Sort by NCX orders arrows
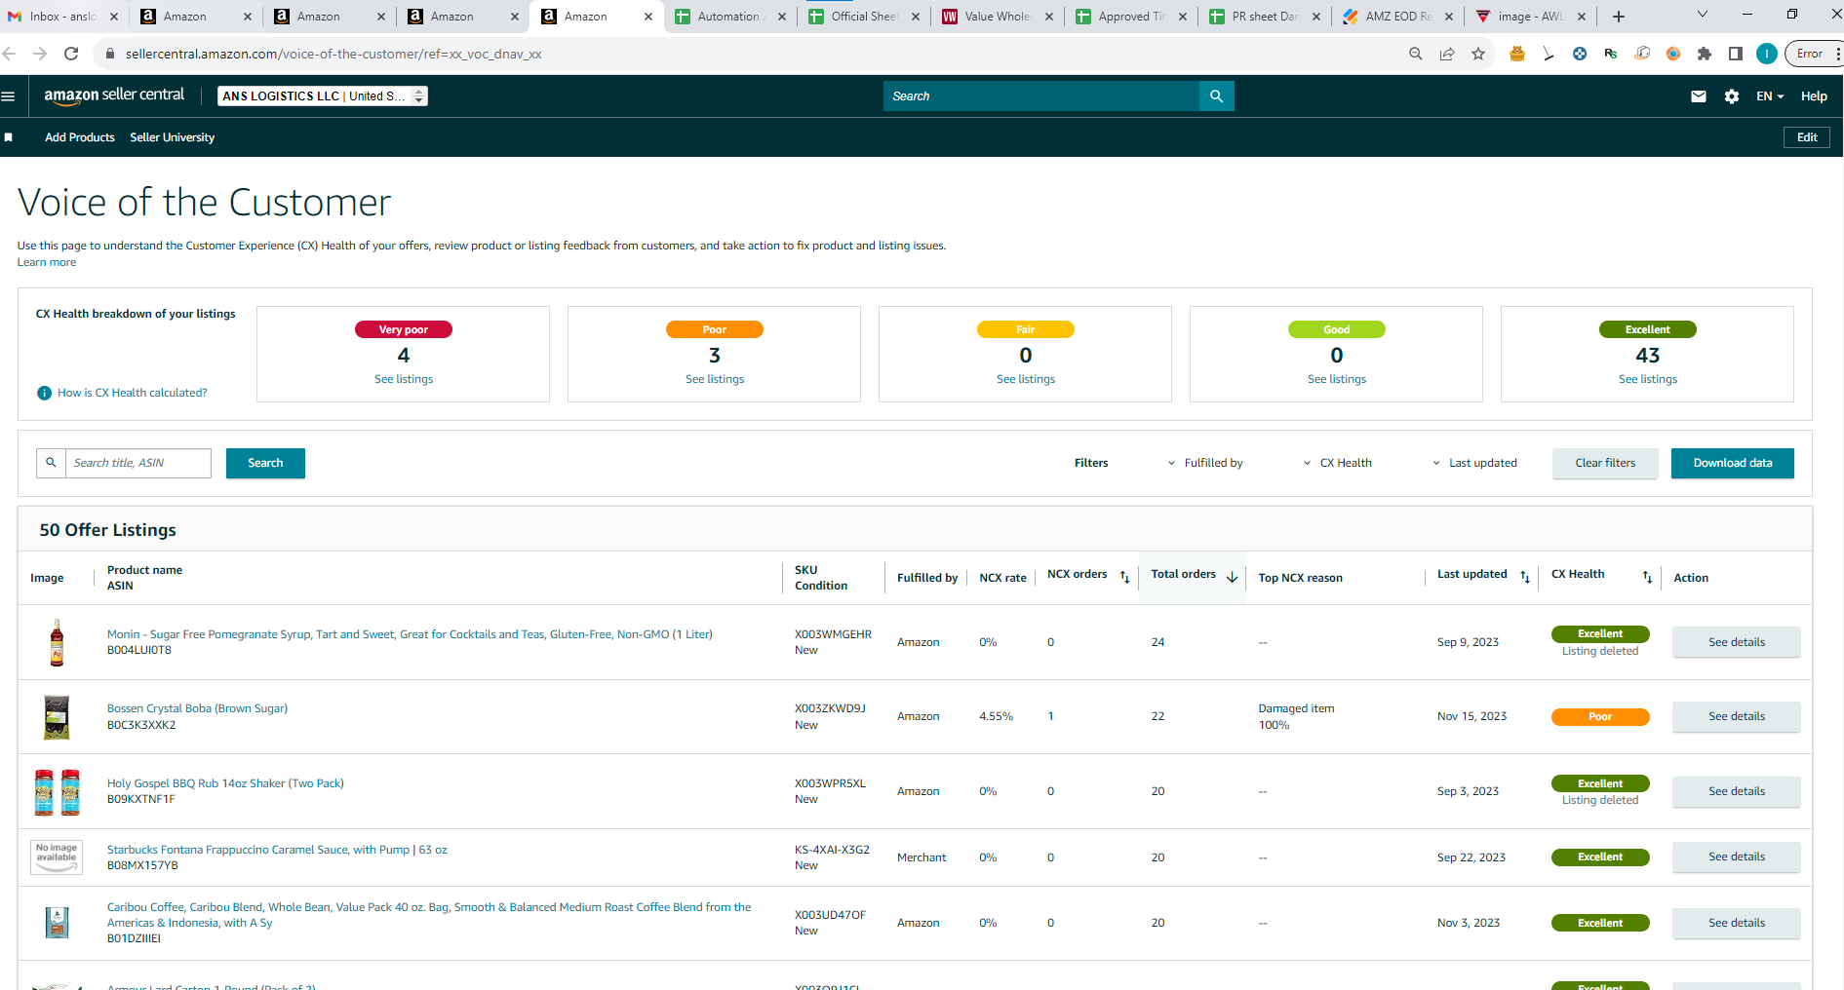The width and height of the screenshot is (1844, 990). click(1124, 577)
